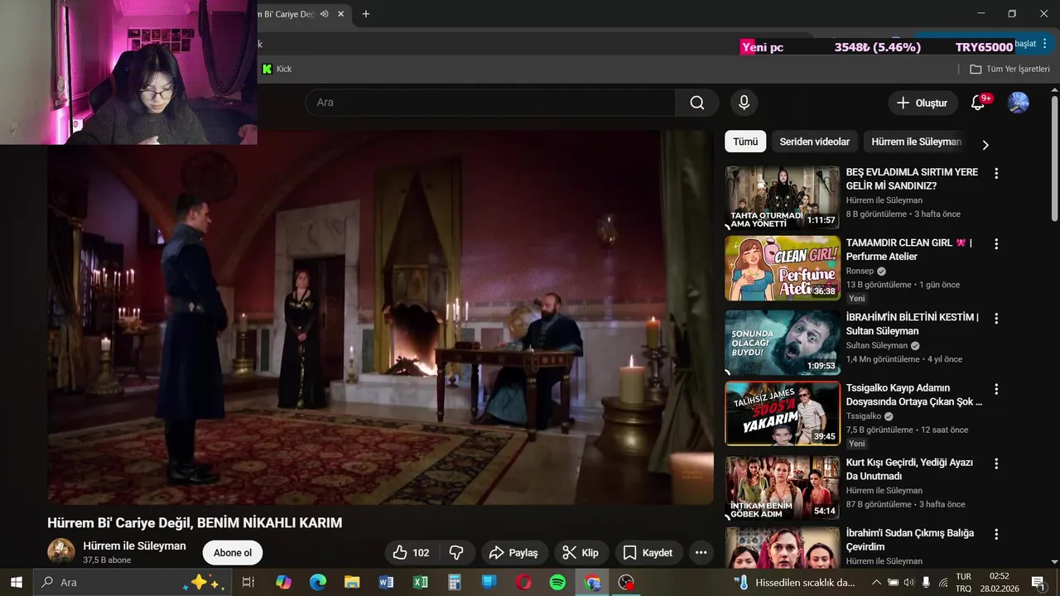Open more actions ellipsis below video

click(x=701, y=553)
